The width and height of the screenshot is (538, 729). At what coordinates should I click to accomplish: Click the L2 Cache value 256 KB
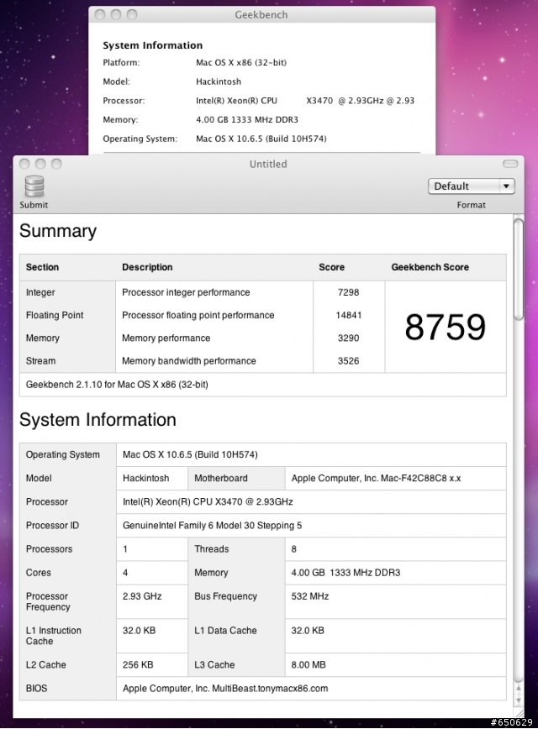(x=138, y=665)
